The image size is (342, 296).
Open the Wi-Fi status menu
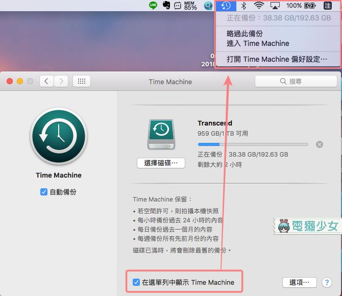tap(259, 6)
